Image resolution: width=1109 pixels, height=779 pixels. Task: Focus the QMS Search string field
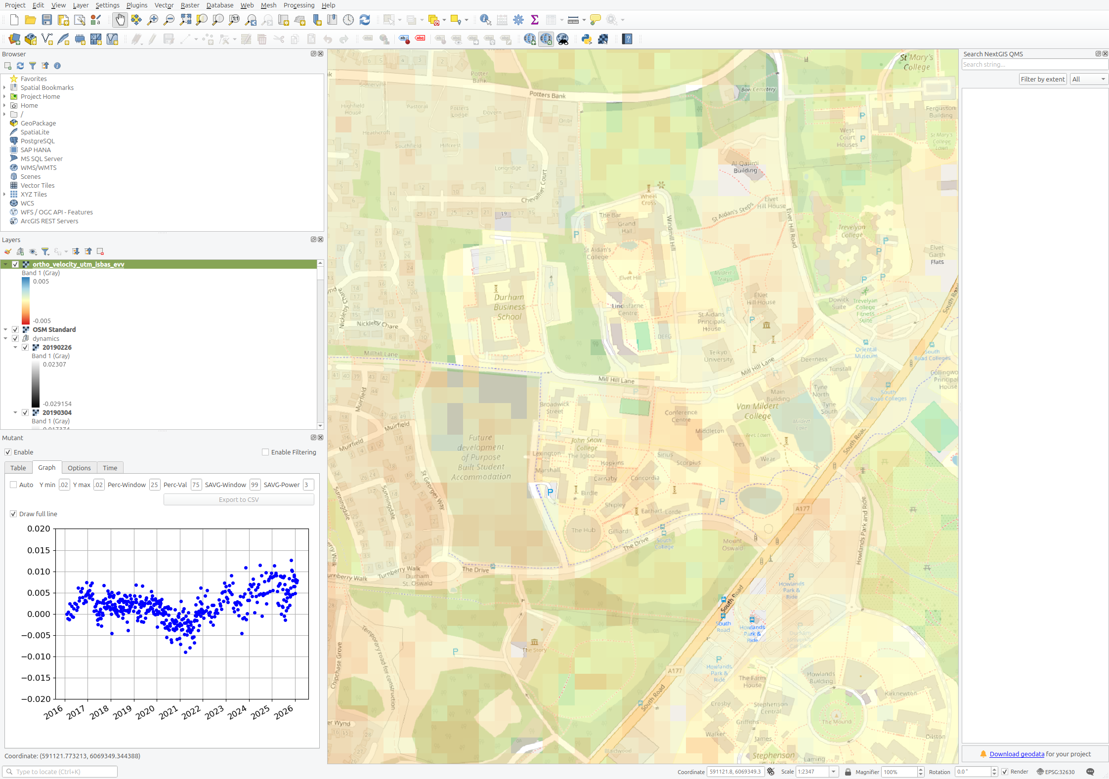[x=1035, y=64]
